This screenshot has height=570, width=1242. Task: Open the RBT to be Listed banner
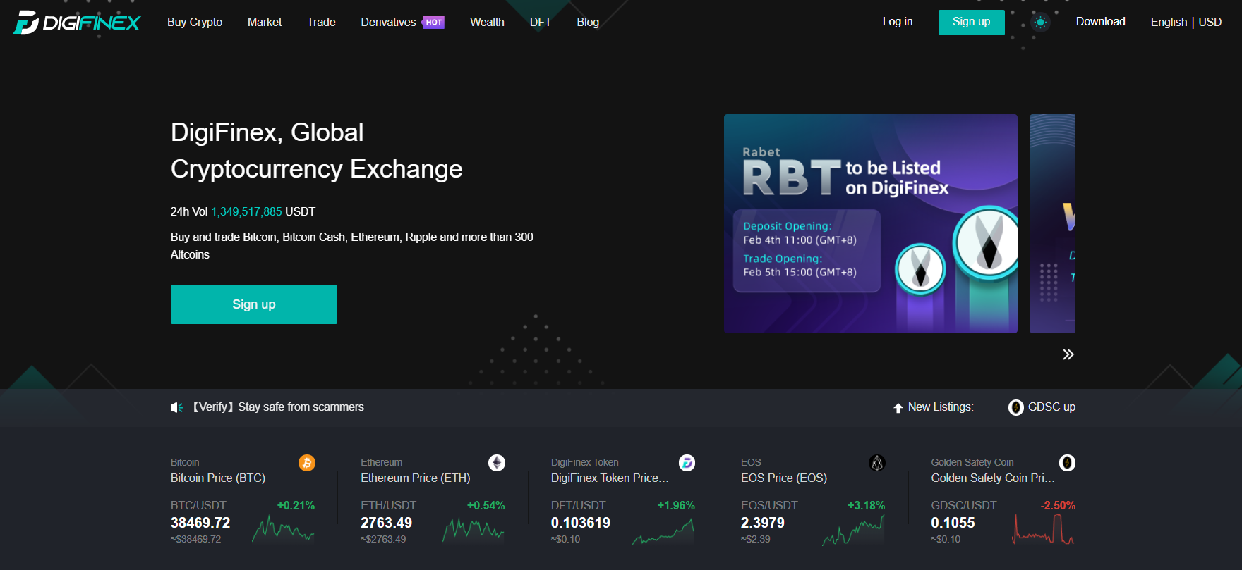click(x=871, y=223)
